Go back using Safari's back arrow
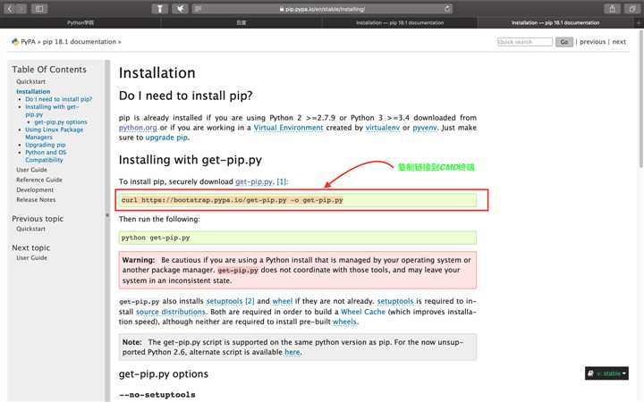The image size is (644, 402). pyautogui.click(x=10, y=9)
